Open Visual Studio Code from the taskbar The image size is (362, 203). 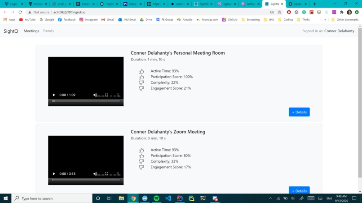(x=168, y=199)
